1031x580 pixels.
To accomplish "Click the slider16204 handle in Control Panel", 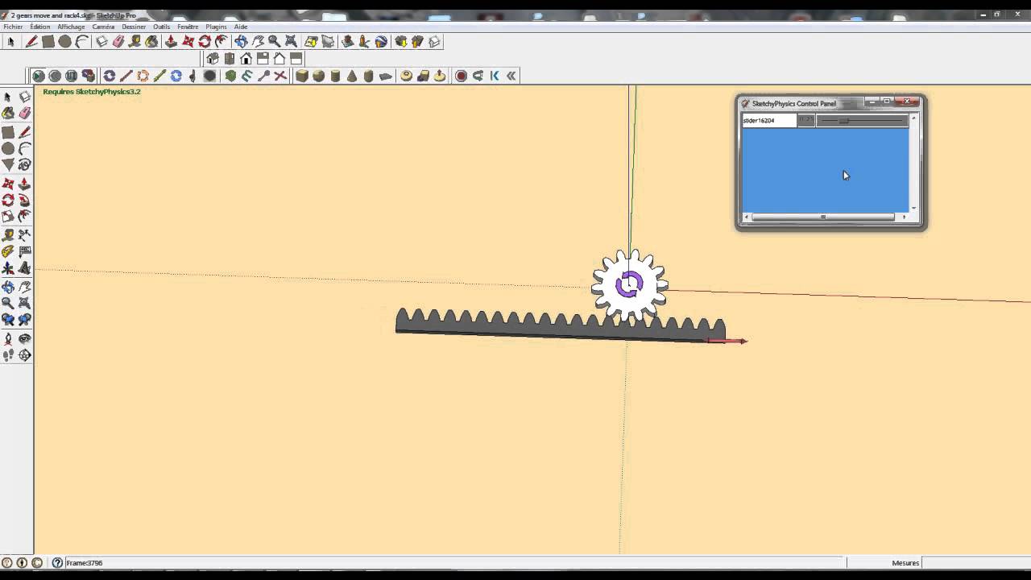I will 843,121.
